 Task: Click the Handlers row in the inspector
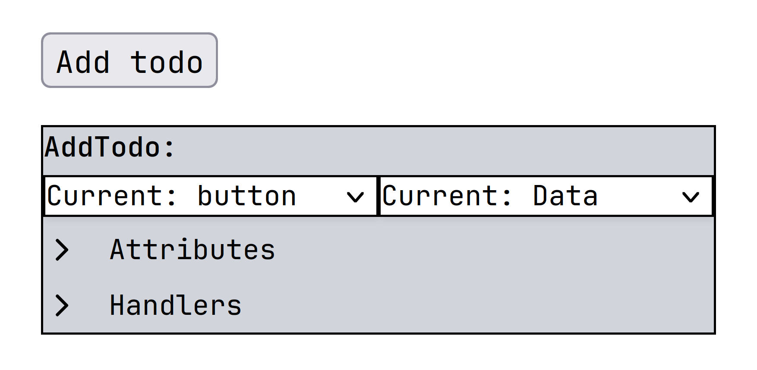click(175, 305)
